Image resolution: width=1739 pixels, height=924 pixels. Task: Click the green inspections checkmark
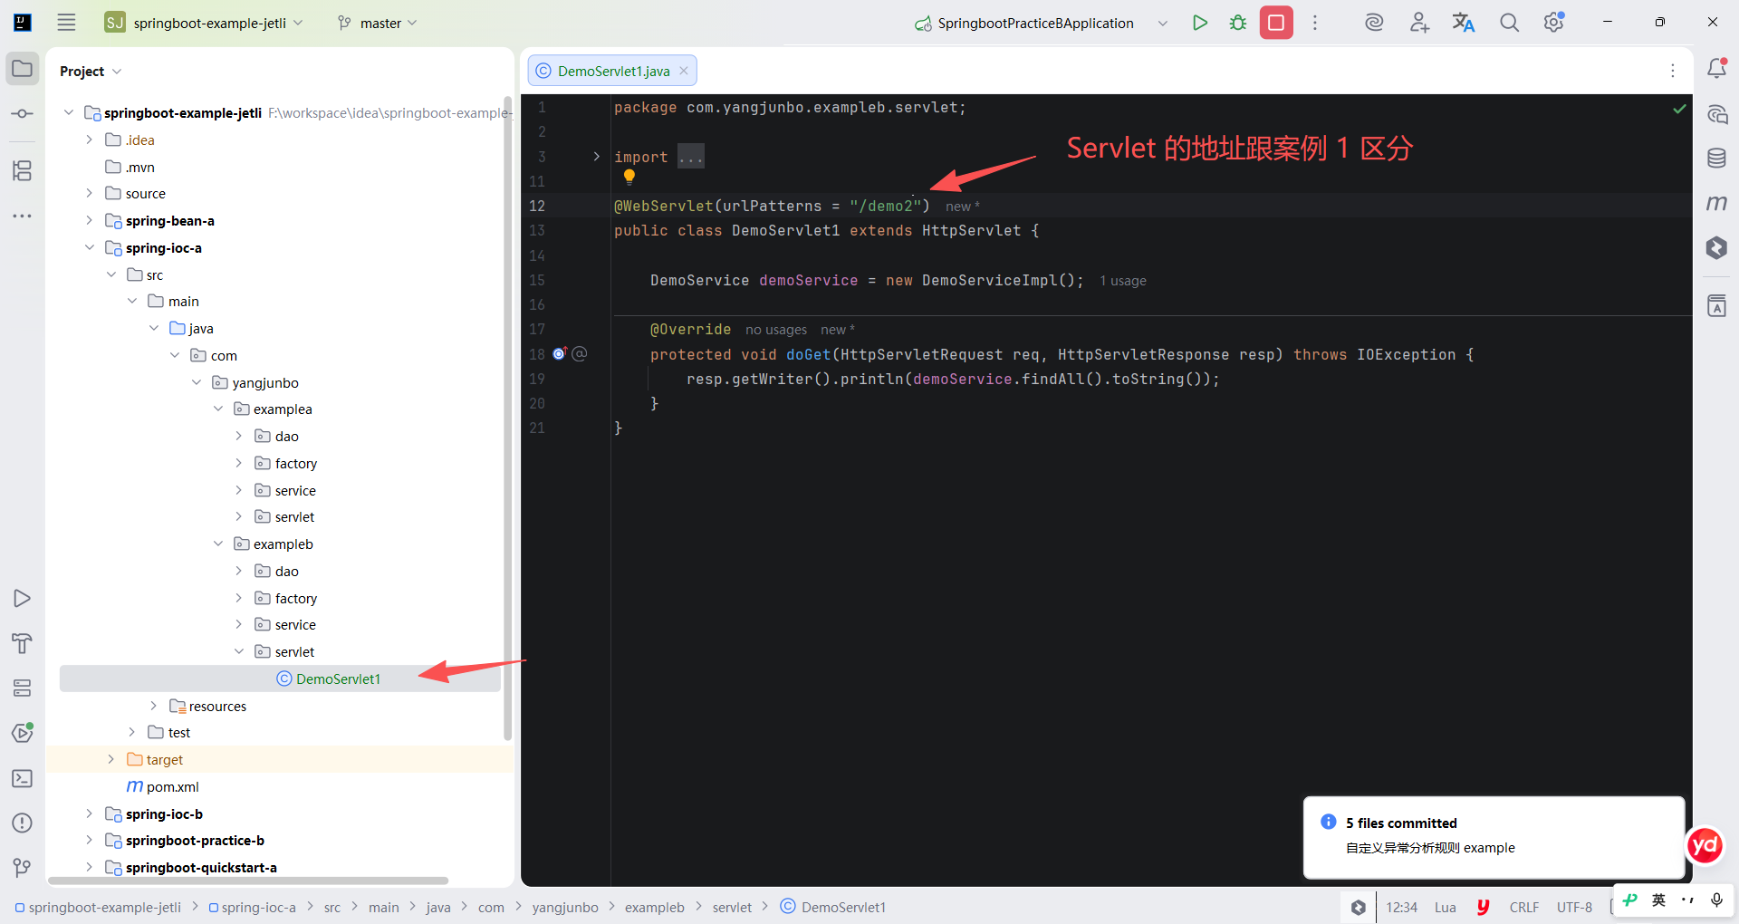coord(1679,109)
